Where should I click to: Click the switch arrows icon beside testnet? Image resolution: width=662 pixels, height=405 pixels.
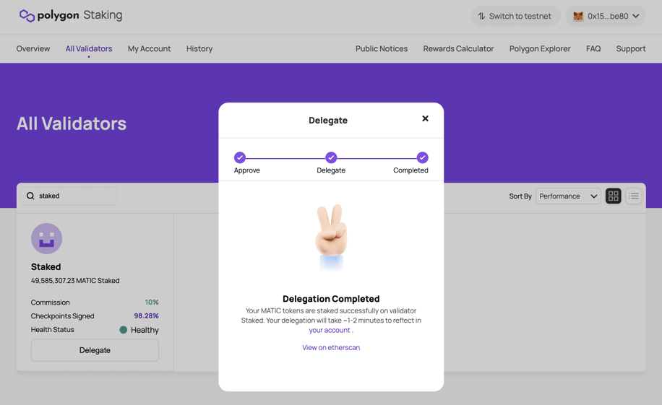click(481, 16)
